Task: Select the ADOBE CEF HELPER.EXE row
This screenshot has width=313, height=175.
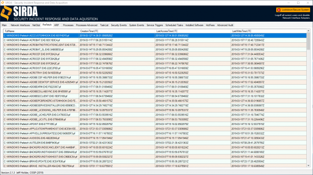Action: 155,77
